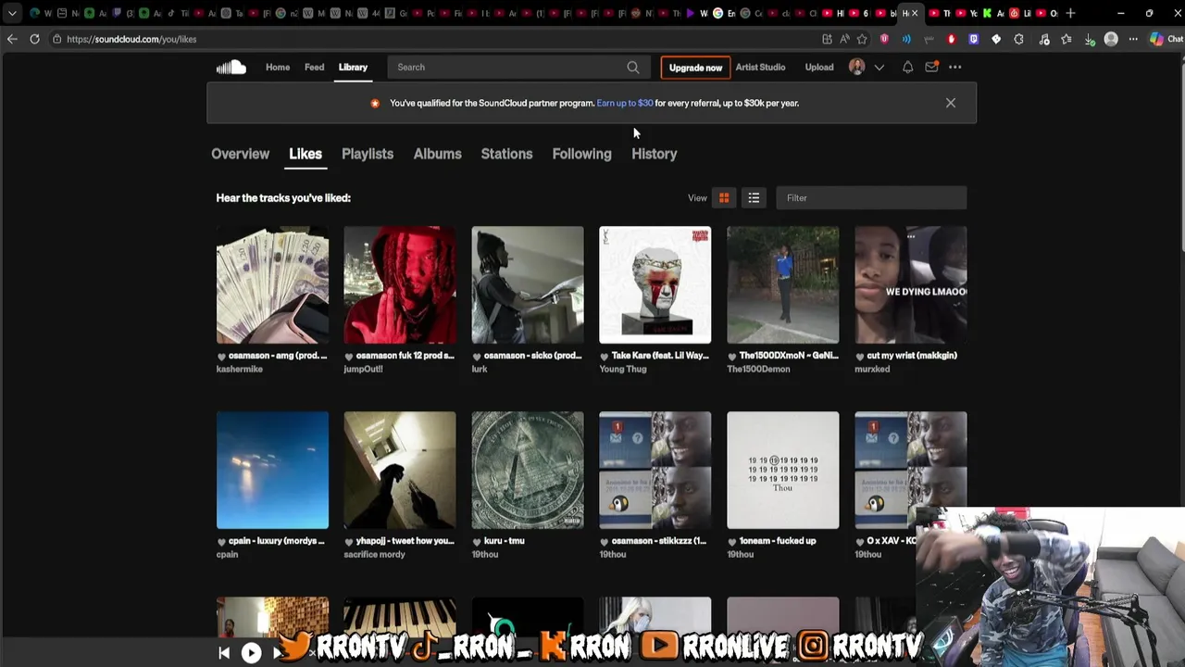Open yhapojj - tweet how you artwork
This screenshot has width=1185, height=667.
point(400,470)
